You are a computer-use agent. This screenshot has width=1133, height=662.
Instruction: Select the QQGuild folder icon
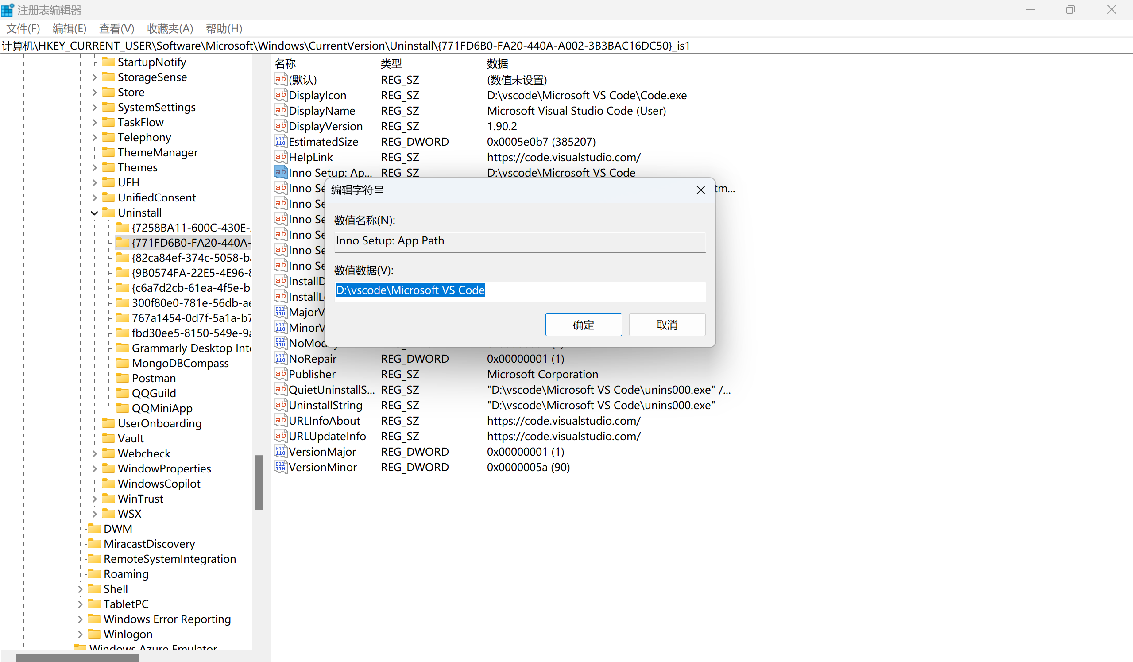click(122, 393)
